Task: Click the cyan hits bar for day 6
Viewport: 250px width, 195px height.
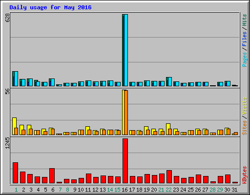Action: (53, 82)
